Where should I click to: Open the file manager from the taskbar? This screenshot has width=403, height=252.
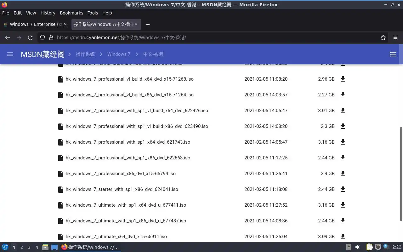(x=45, y=247)
